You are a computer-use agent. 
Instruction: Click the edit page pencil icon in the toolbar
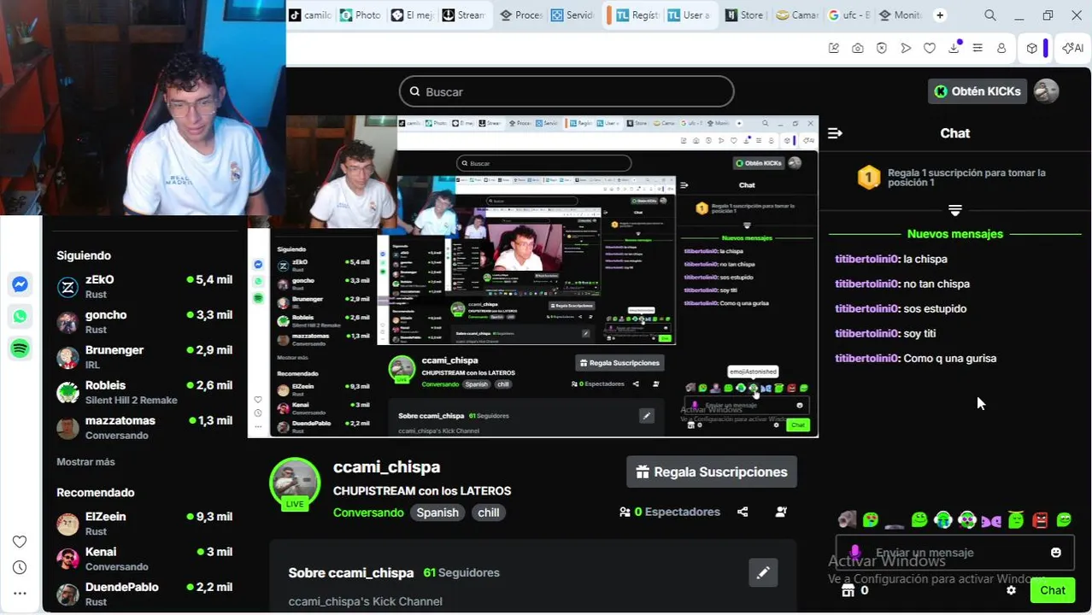(x=834, y=48)
